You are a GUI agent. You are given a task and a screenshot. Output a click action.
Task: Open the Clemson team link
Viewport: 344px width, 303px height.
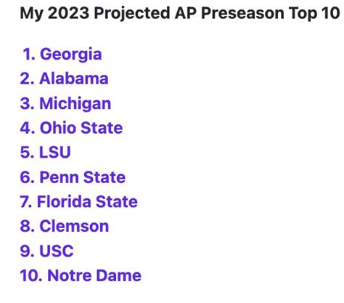tap(74, 227)
